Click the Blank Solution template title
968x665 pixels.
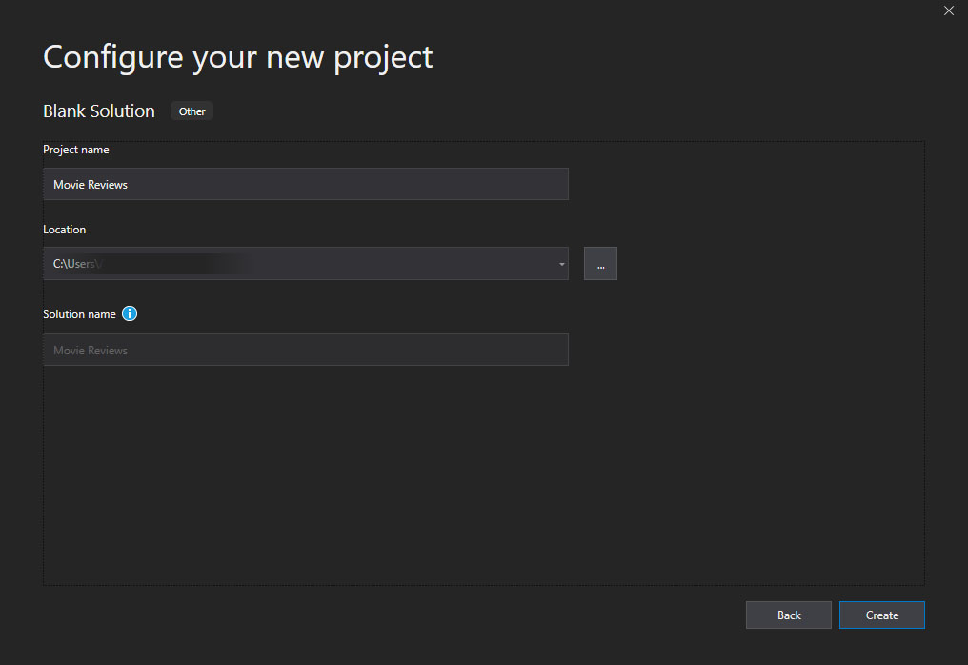[x=99, y=111]
